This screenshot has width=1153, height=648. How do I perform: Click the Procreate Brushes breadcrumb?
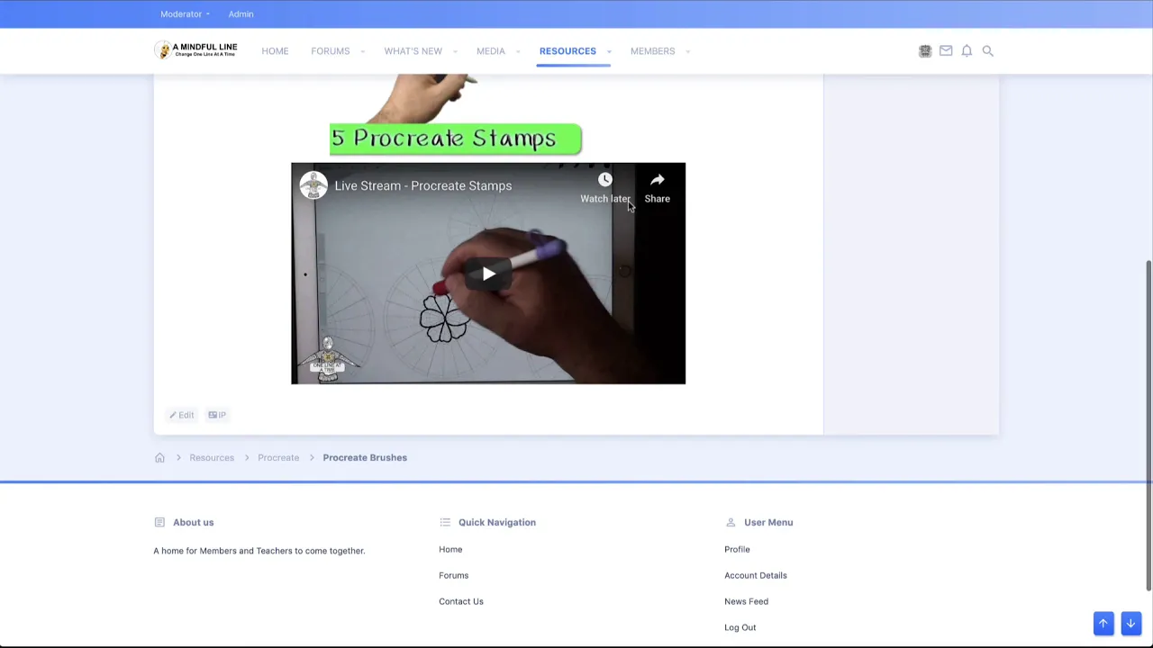coord(365,457)
